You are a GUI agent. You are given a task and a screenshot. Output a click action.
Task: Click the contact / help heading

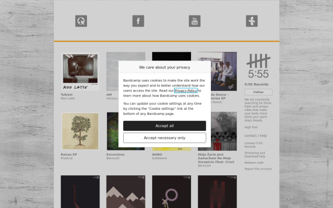(x=256, y=136)
